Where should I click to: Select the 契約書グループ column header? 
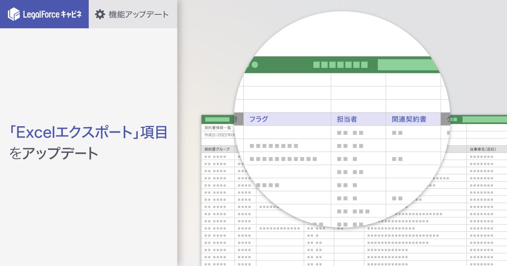point(218,149)
